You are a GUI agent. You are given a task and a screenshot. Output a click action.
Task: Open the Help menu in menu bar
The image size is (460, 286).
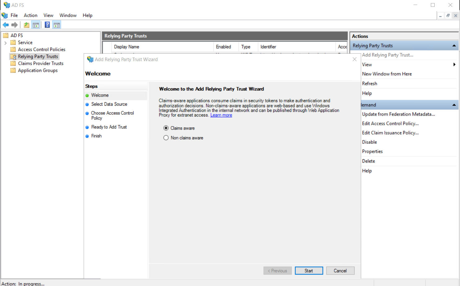[87, 15]
